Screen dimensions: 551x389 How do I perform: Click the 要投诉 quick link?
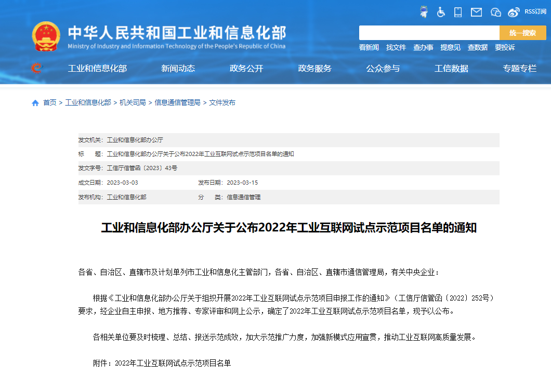[505, 47]
